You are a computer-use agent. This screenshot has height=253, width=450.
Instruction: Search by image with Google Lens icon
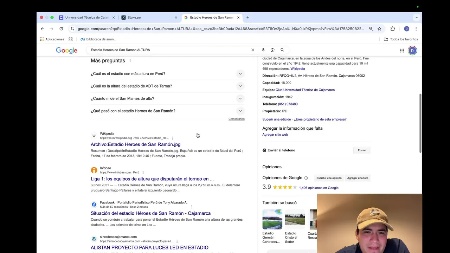pyautogui.click(x=272, y=50)
